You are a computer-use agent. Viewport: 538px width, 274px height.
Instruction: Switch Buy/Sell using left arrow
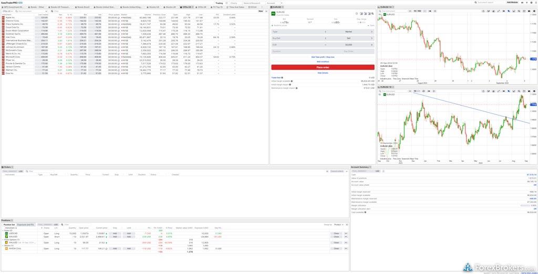click(326, 38)
